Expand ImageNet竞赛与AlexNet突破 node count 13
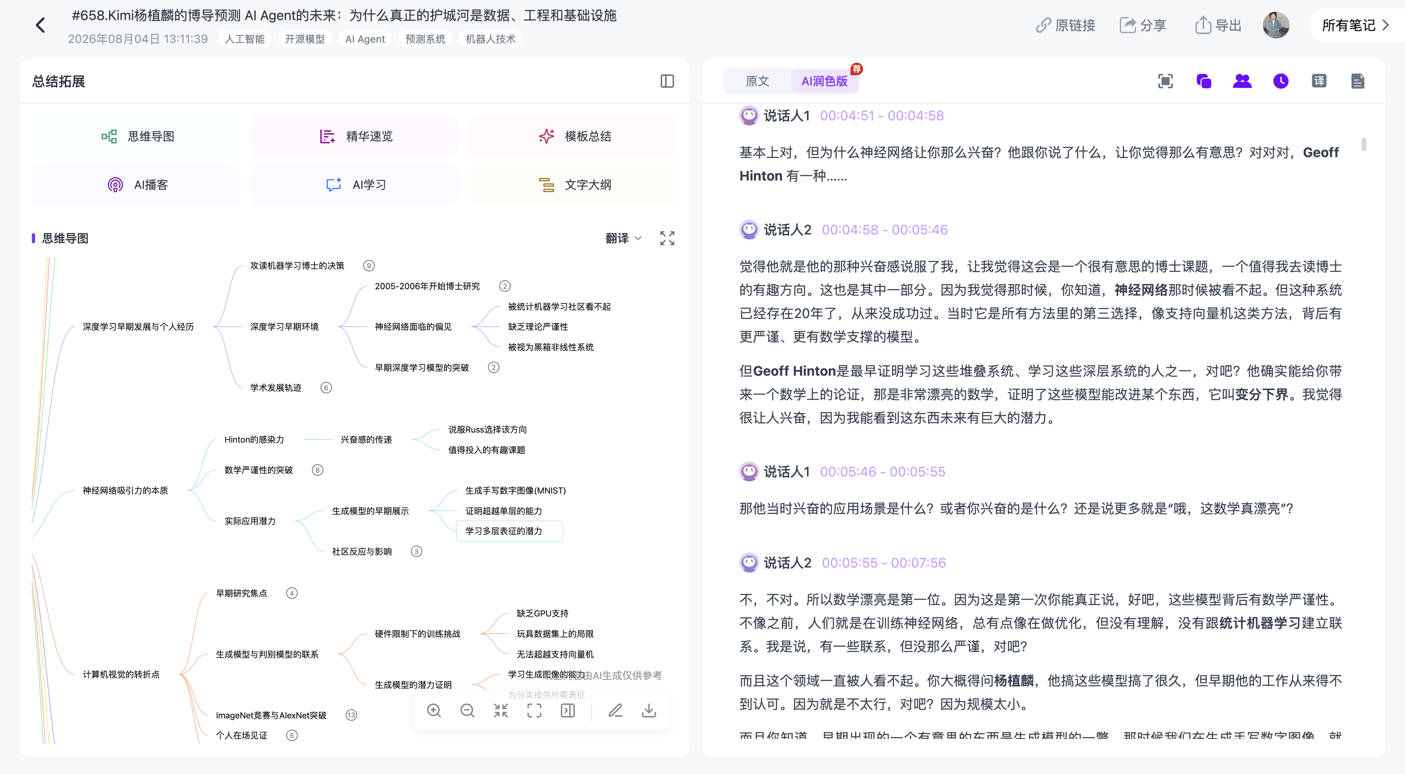The image size is (1405, 774). (x=351, y=715)
